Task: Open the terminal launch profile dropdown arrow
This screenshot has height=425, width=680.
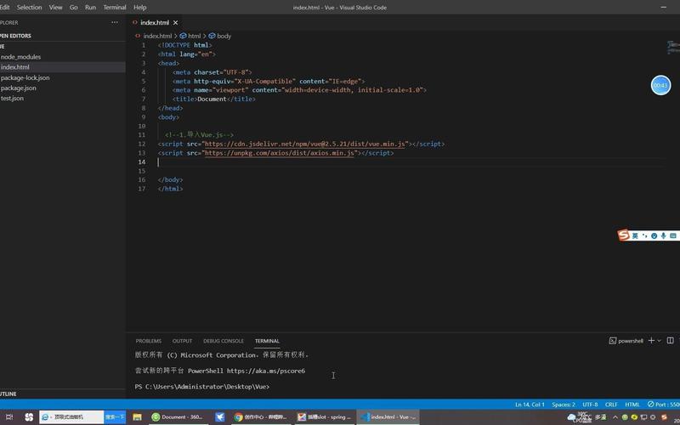Action: (660, 341)
